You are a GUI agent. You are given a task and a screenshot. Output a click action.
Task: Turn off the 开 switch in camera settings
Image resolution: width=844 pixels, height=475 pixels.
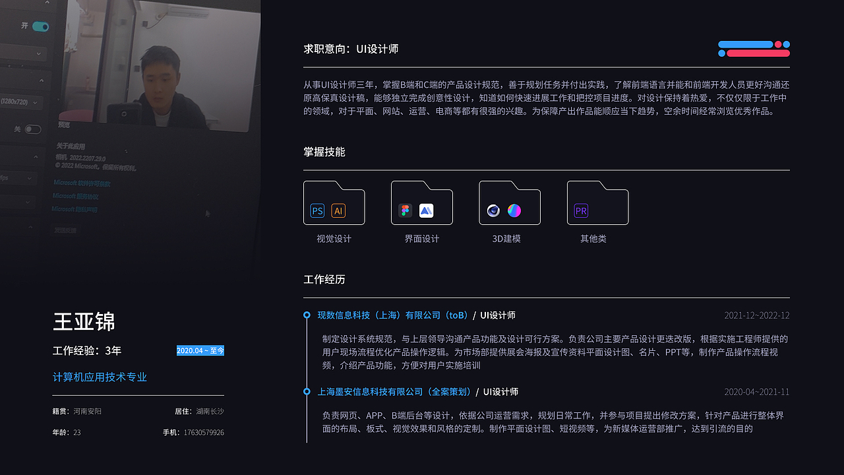tap(41, 26)
